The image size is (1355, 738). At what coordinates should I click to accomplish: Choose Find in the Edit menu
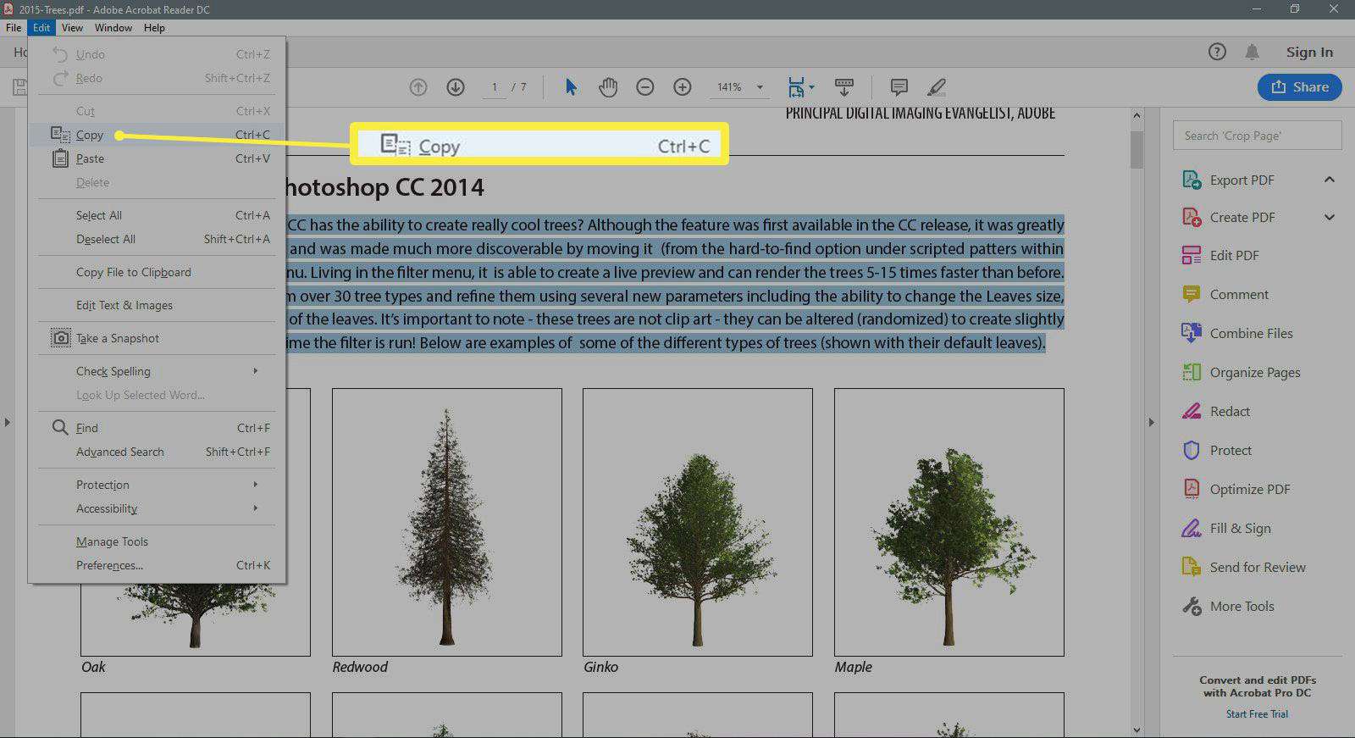pyautogui.click(x=157, y=428)
